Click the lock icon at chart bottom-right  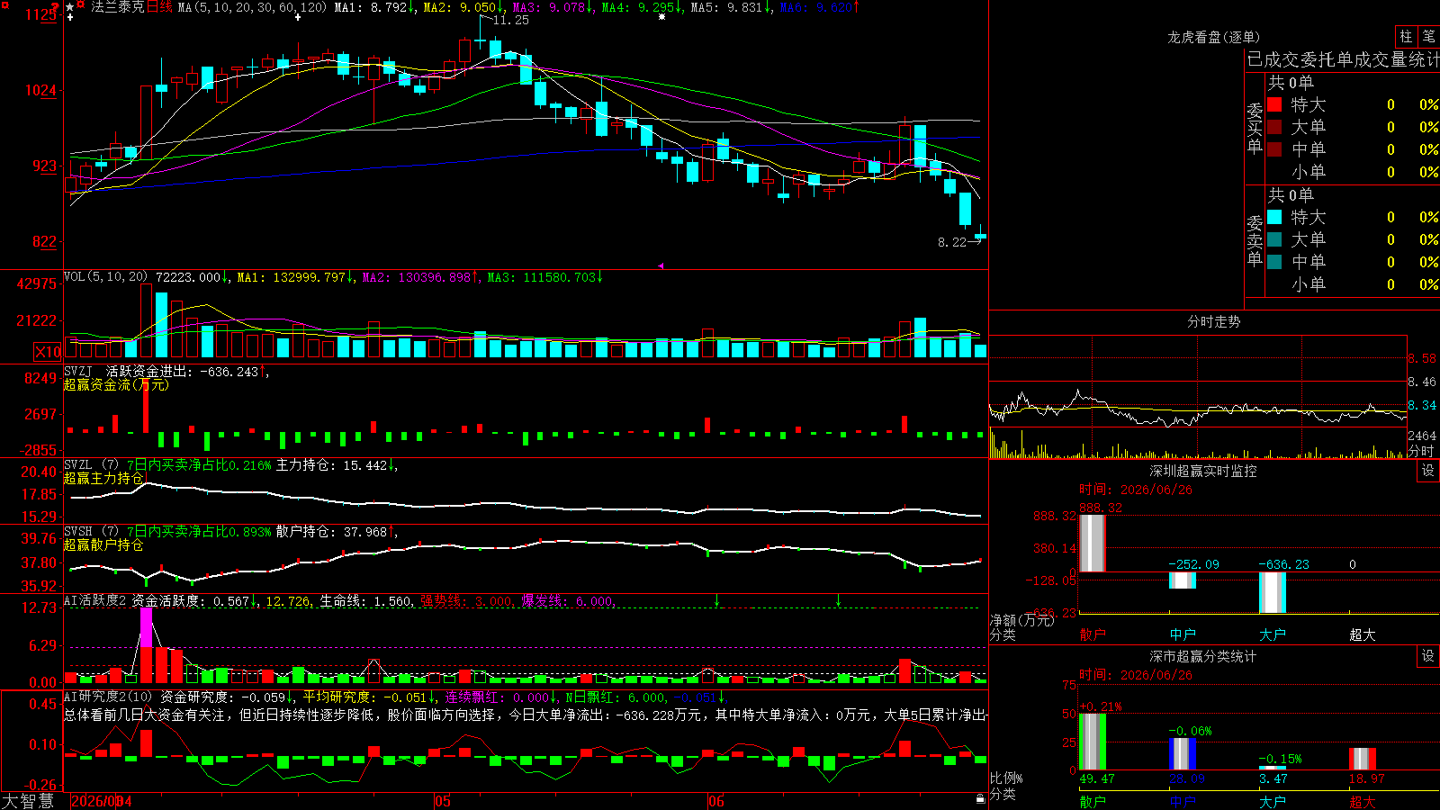click(x=980, y=798)
